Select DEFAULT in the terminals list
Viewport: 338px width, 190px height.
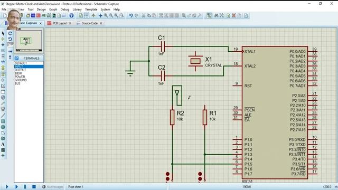click(29, 63)
